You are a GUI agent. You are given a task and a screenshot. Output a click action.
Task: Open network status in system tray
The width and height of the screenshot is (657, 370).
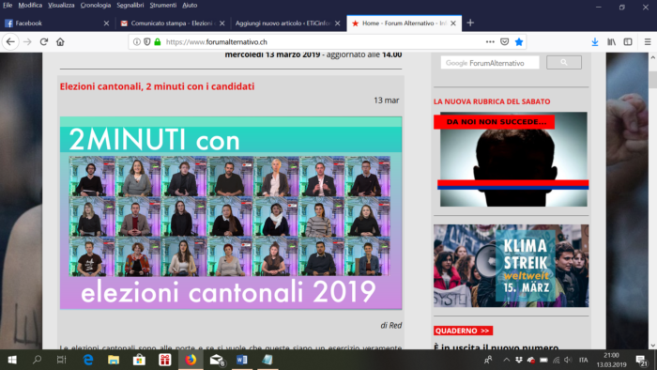click(x=556, y=360)
